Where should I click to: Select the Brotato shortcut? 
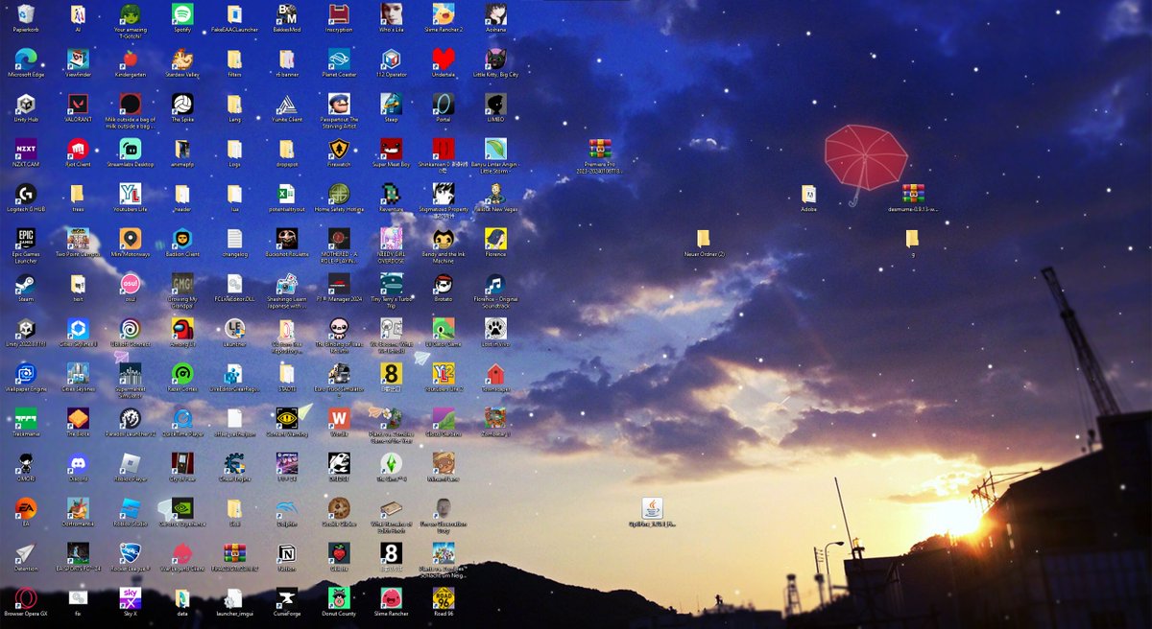point(444,284)
